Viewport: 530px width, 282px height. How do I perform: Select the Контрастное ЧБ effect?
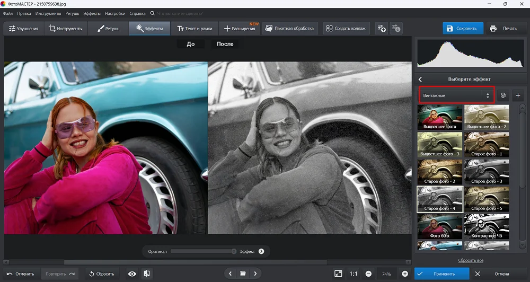tap(487, 226)
